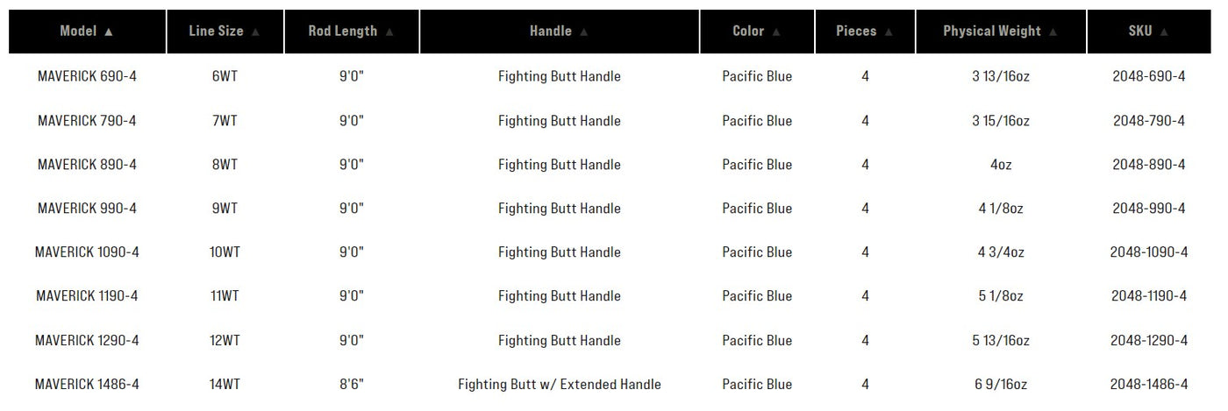
Task: Click the sort arrow beside Color
Action: [x=776, y=32]
